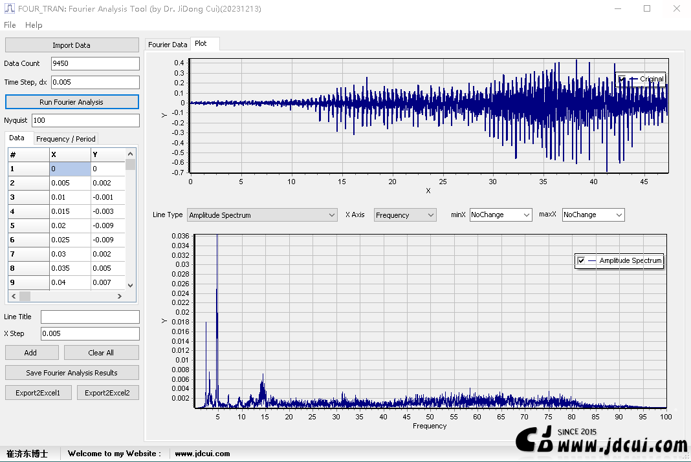Viewport: 691px width, 462px height.
Task: Click the Export2Excel1 button
Action: click(x=38, y=393)
